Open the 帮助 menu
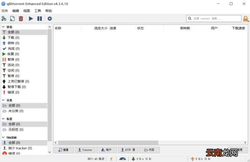Screen dimensions: 250x162 tap(49, 11)
